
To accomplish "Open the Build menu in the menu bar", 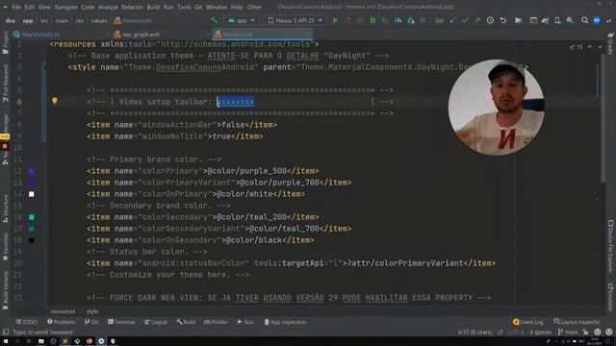I will (x=153, y=7).
